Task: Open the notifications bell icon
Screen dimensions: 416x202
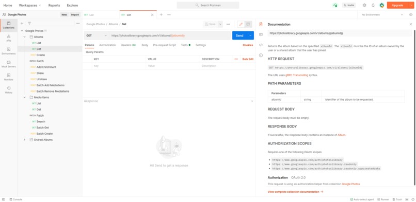Action: point(373,5)
